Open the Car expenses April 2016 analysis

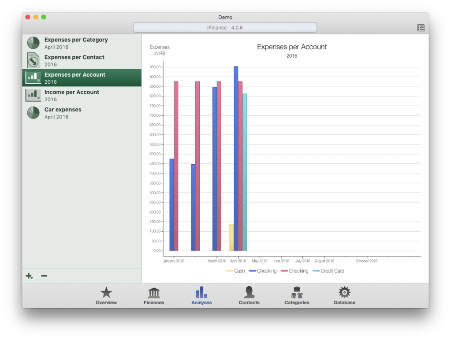[63, 113]
